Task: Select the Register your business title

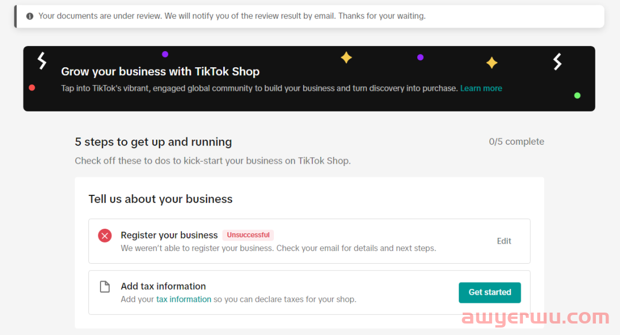Action: (169, 235)
